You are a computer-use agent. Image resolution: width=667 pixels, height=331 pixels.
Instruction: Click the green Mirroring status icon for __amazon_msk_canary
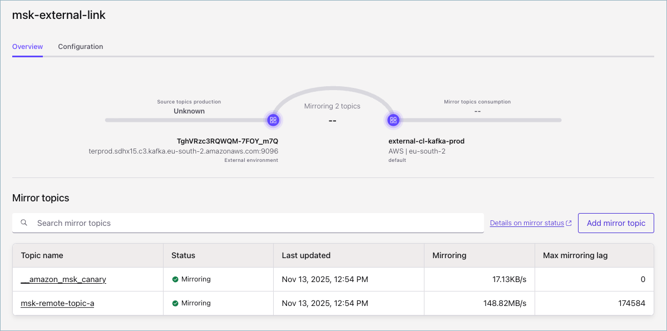pyautogui.click(x=175, y=279)
